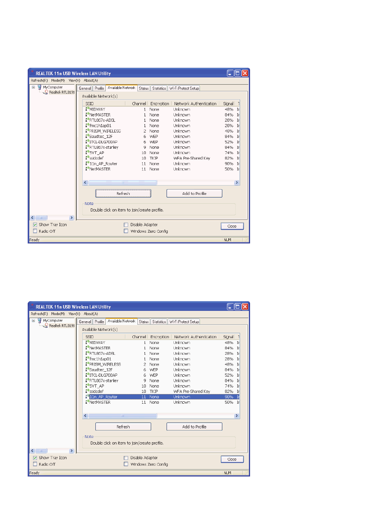Tick Radio Off checkbox in lower window

(x=35, y=464)
